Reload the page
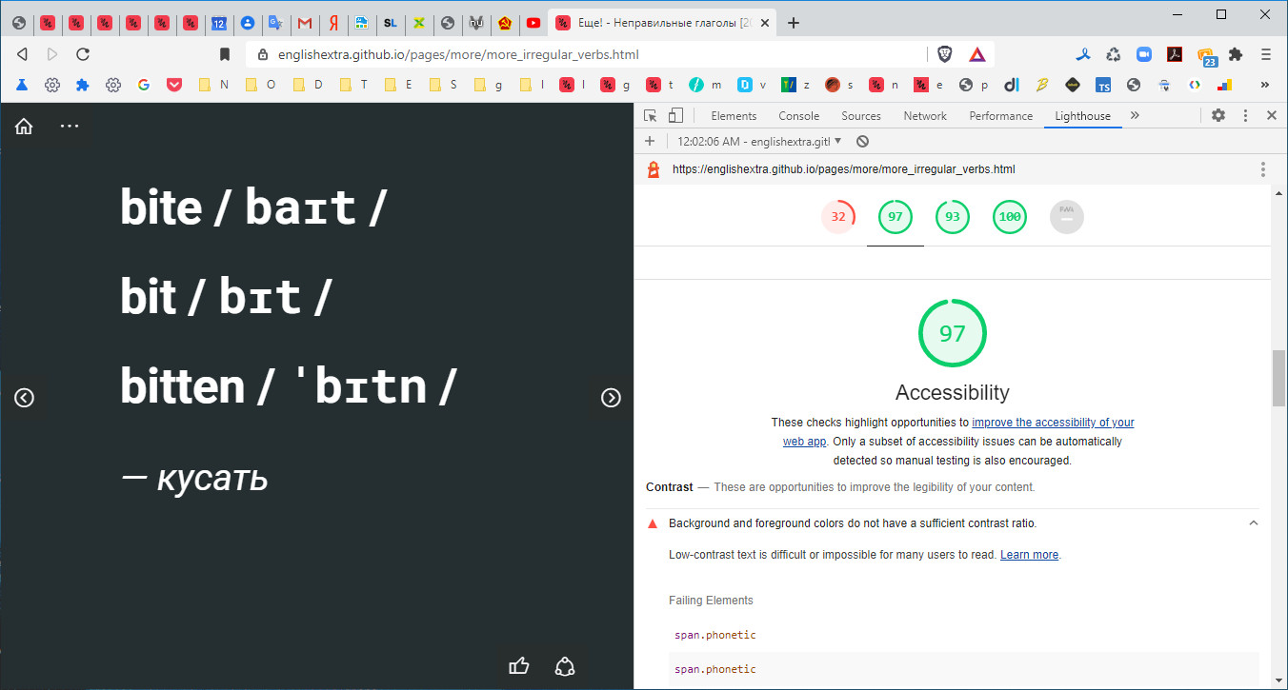1288x690 pixels. click(83, 54)
